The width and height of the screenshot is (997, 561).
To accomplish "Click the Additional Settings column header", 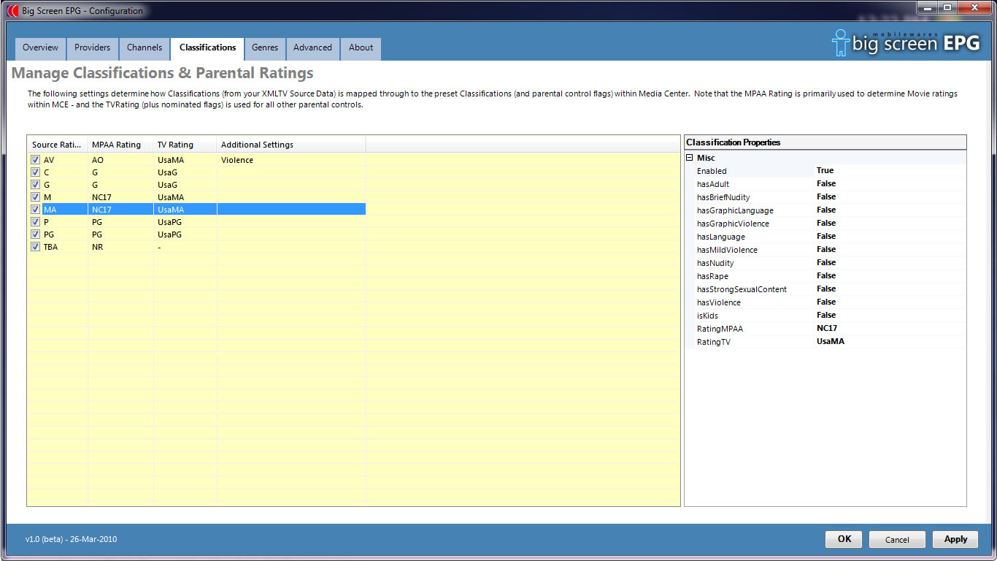I will [291, 145].
